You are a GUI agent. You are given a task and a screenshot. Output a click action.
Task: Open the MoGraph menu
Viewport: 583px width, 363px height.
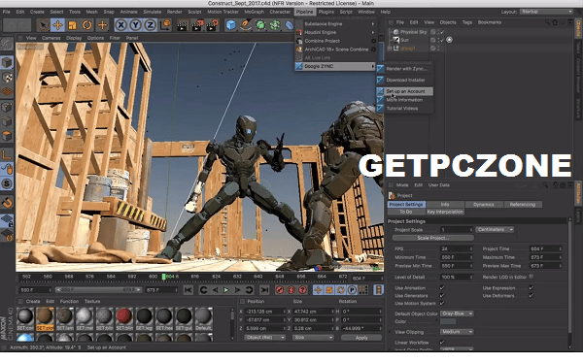click(255, 12)
